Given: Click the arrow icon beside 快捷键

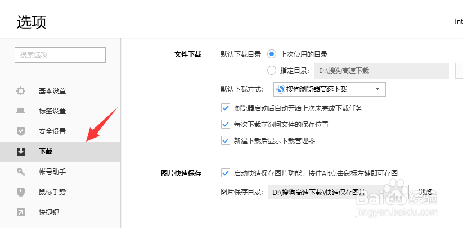Looking at the screenshot, I should tap(21, 212).
